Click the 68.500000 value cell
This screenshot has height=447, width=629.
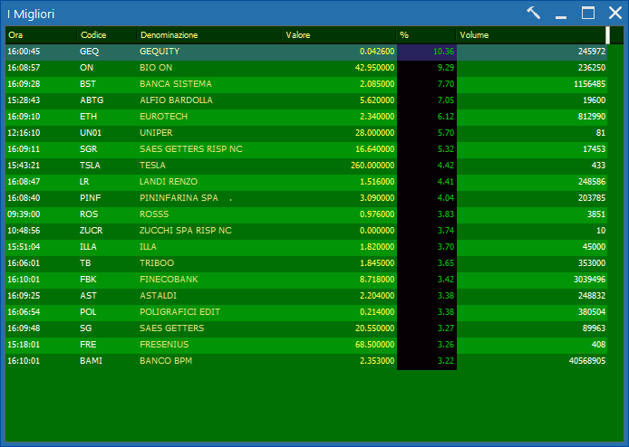coord(374,345)
